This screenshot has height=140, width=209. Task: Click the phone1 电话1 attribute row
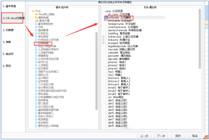117,62
